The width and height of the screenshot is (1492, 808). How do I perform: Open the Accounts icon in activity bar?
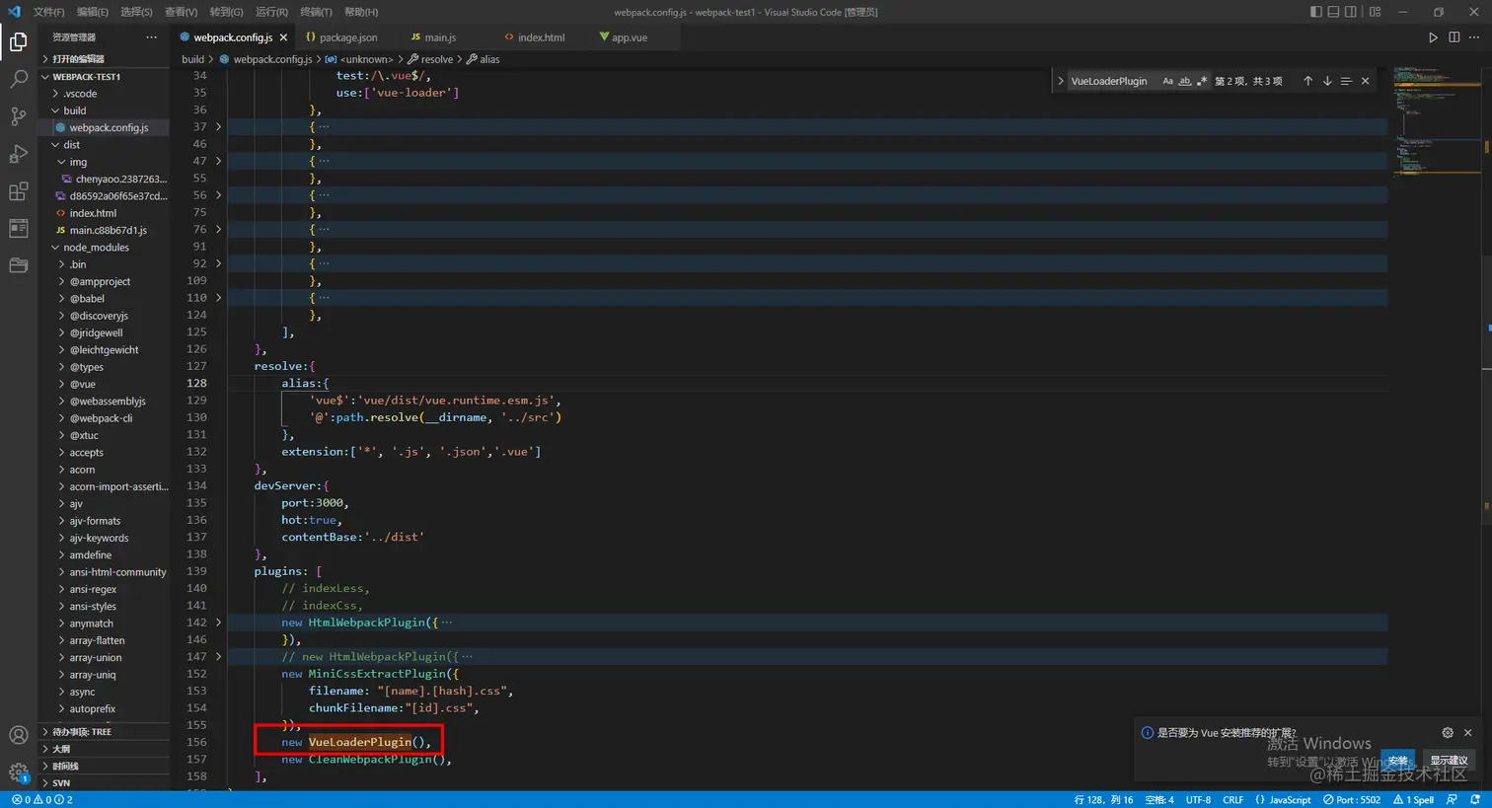[18, 735]
